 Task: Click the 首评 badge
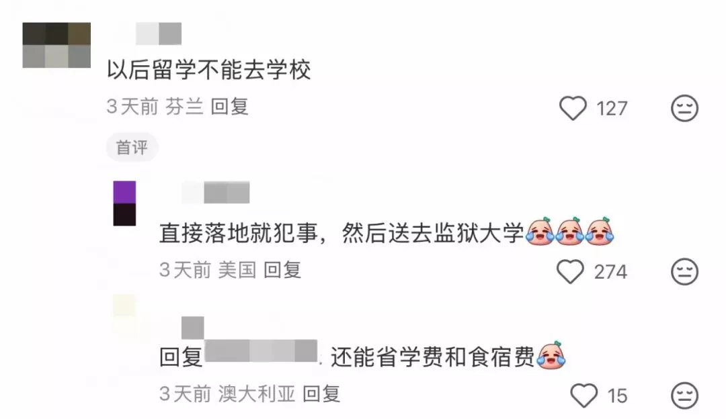pyautogui.click(x=132, y=148)
